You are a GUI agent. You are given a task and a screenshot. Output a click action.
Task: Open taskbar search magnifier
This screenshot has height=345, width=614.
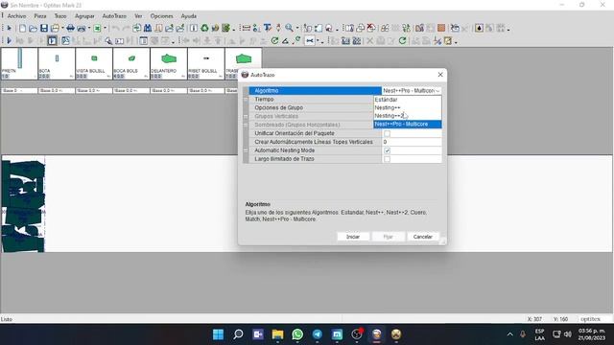[238, 334]
